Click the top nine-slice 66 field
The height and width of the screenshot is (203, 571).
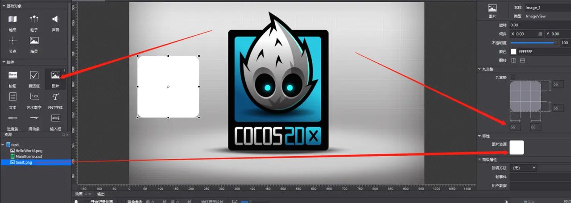(x=557, y=84)
